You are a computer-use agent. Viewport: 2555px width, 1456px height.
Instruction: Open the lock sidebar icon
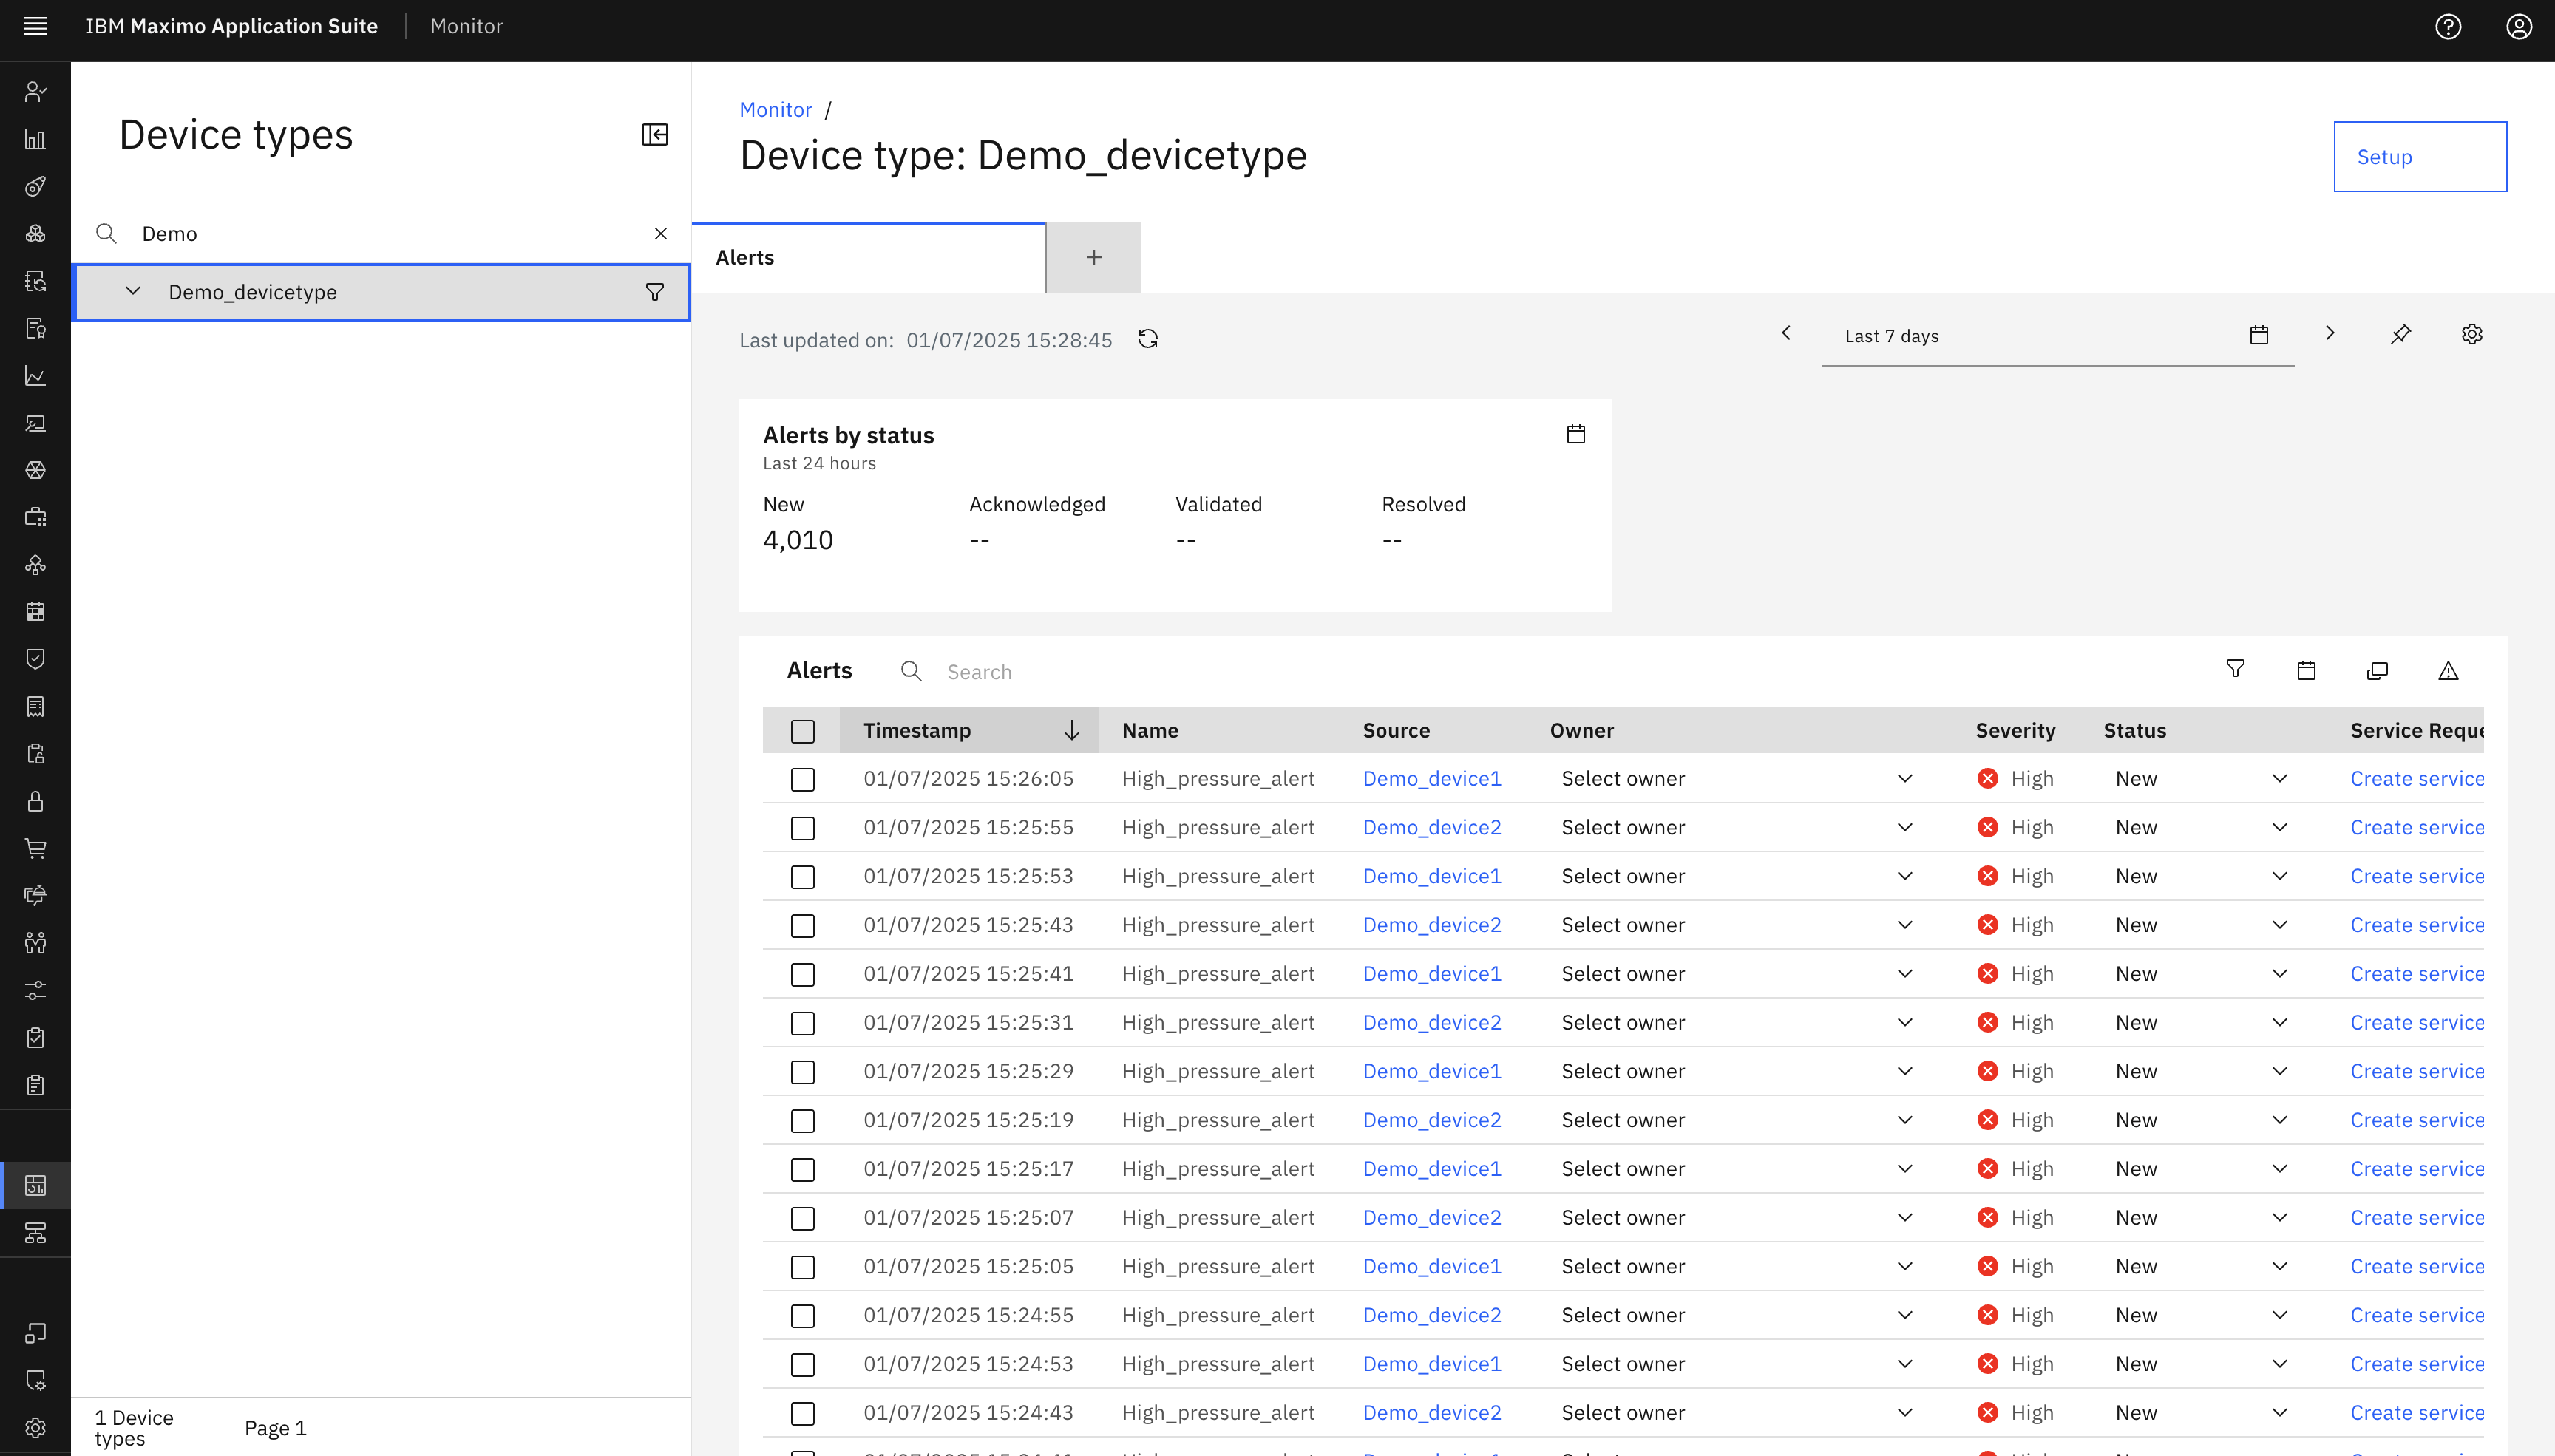(35, 801)
